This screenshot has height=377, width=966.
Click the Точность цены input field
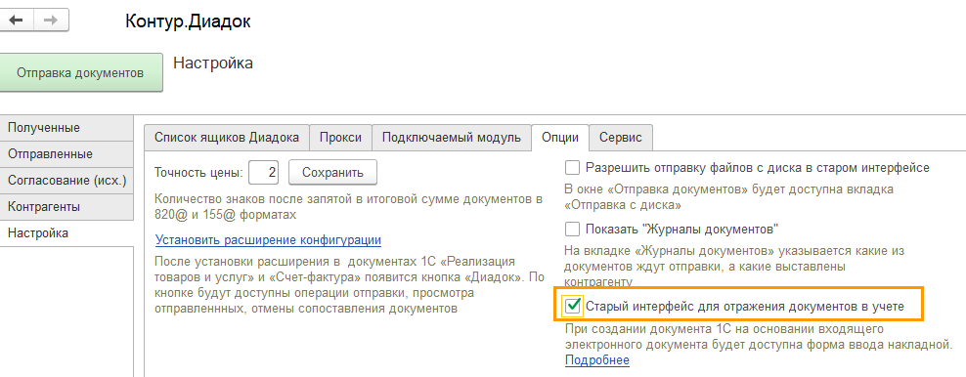pos(264,172)
